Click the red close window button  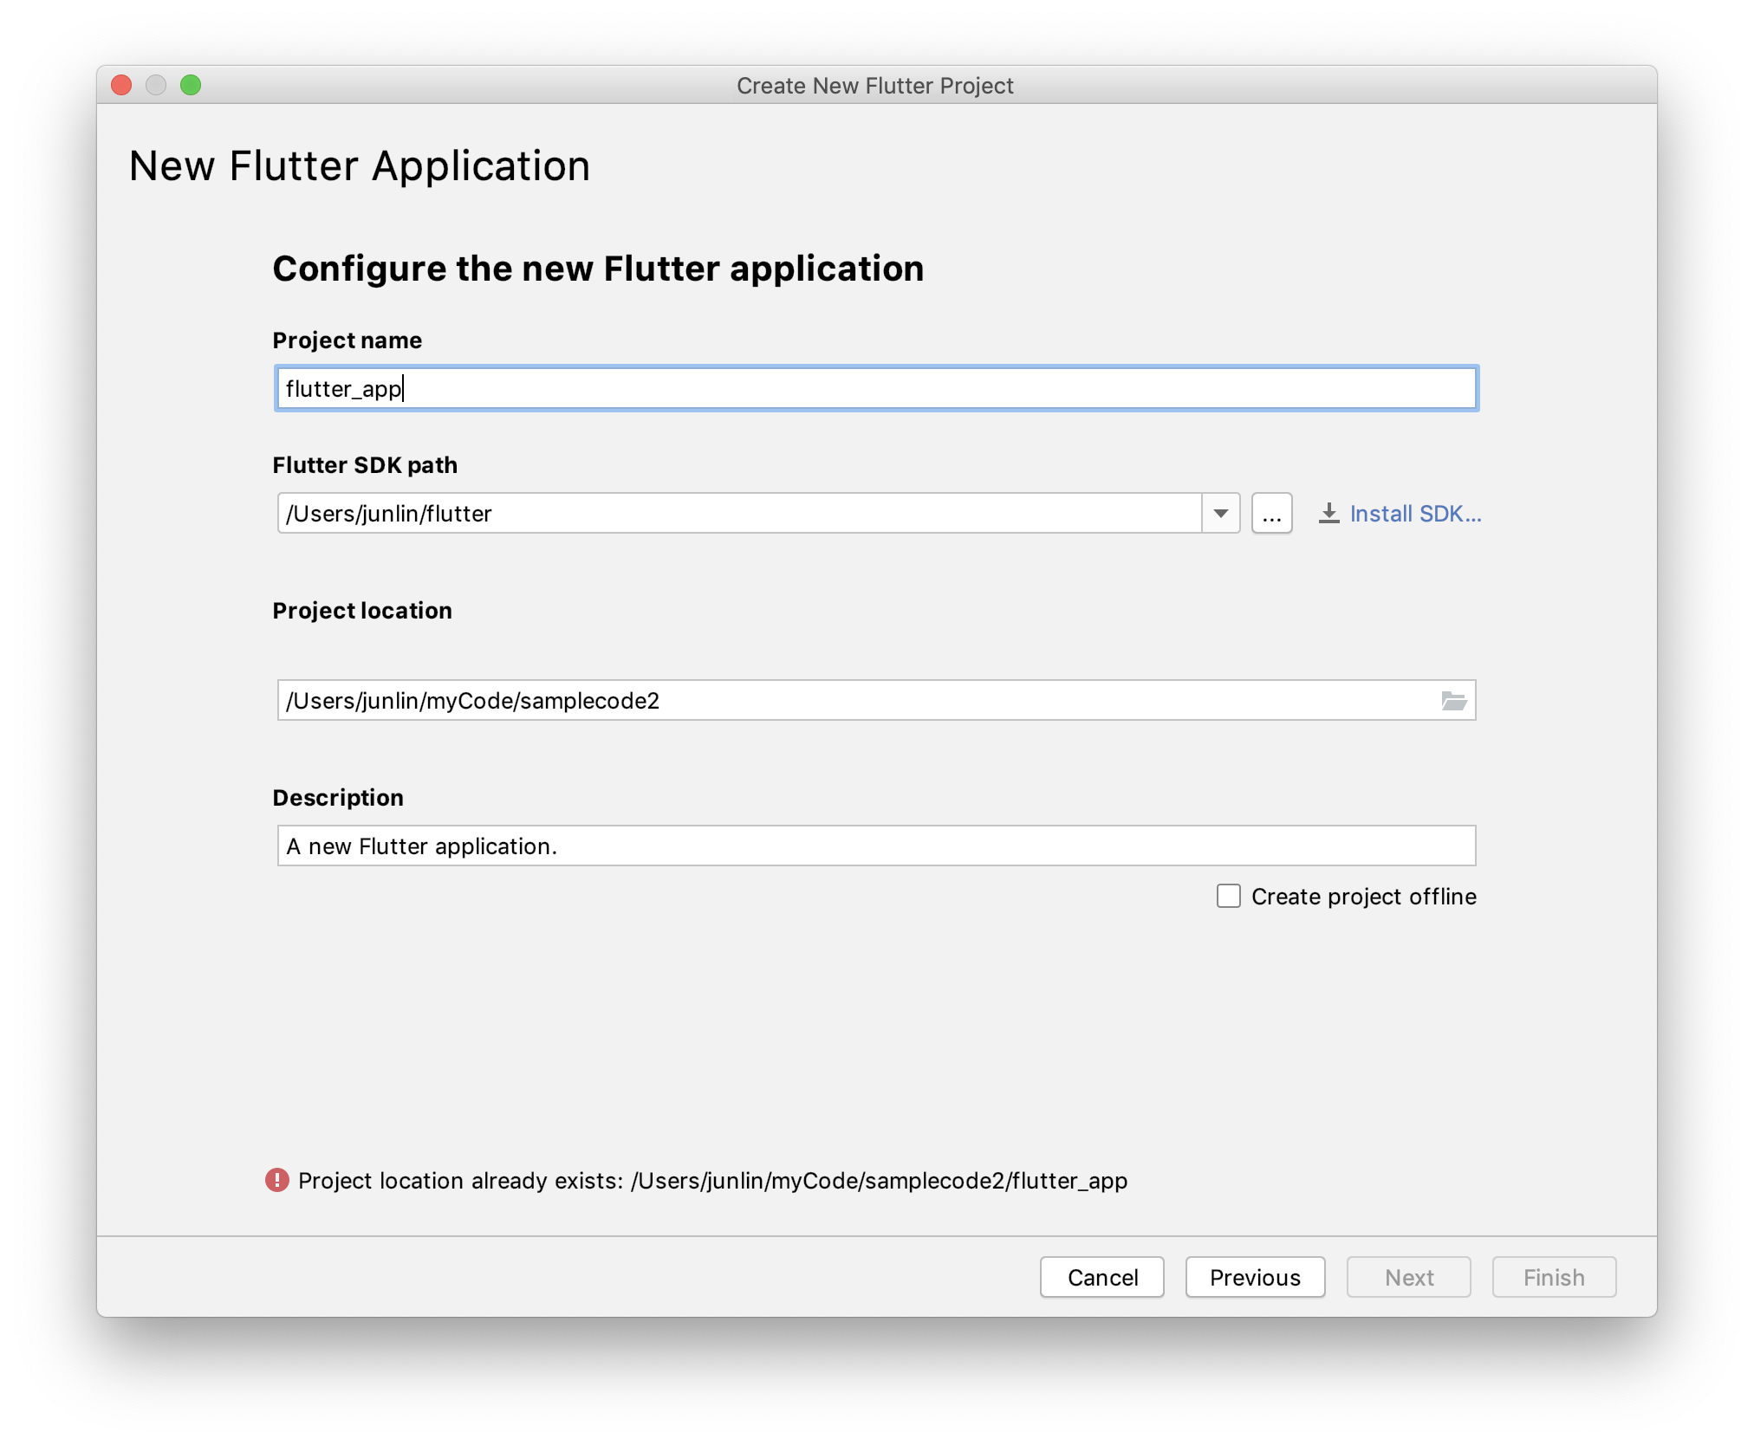121,85
